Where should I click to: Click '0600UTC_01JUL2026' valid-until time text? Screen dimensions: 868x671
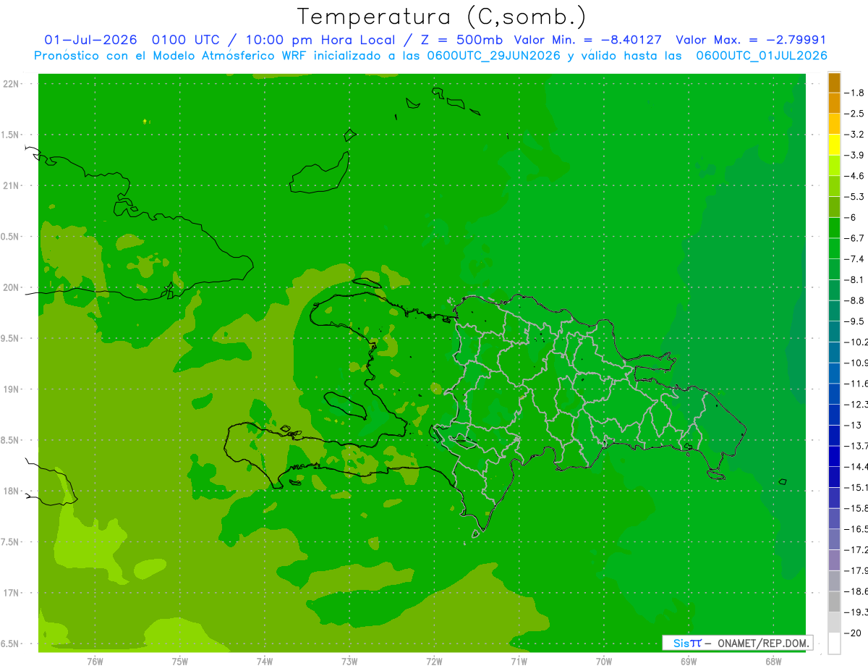762,56
